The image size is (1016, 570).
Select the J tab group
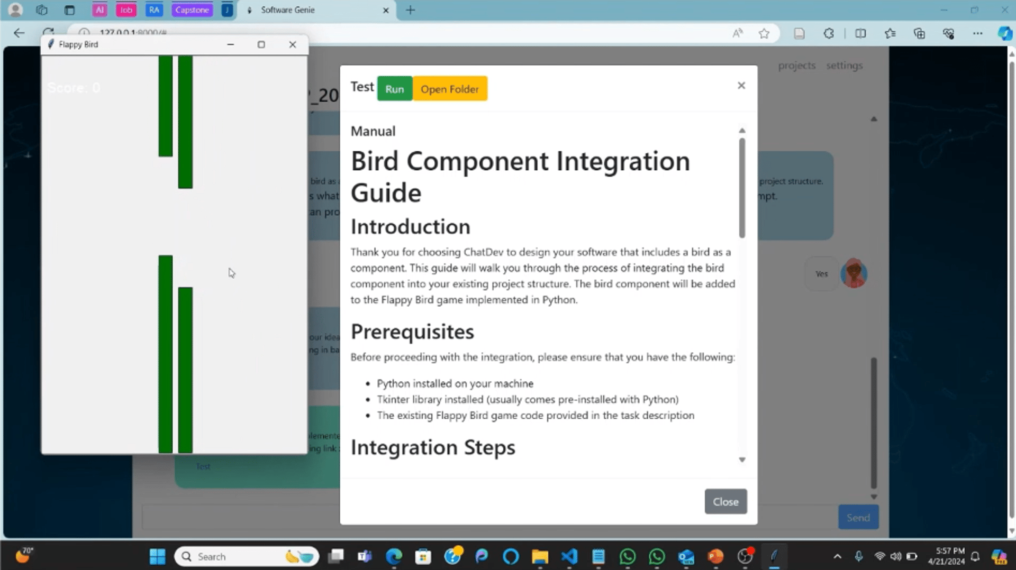coord(227,10)
